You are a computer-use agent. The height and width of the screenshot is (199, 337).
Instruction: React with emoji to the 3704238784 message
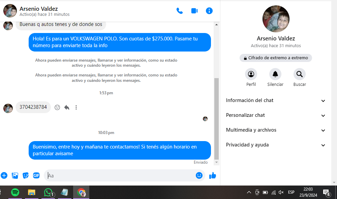57,107
